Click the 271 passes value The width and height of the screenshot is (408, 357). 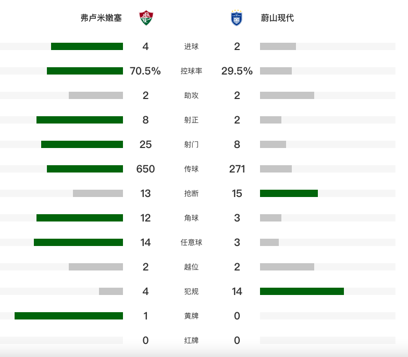click(237, 169)
